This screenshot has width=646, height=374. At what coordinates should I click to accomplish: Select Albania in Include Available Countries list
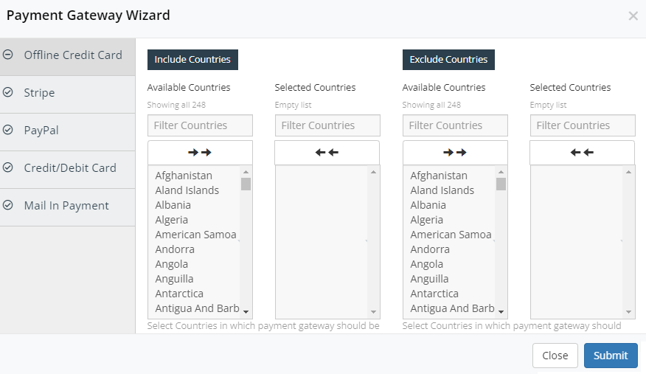click(x=173, y=205)
